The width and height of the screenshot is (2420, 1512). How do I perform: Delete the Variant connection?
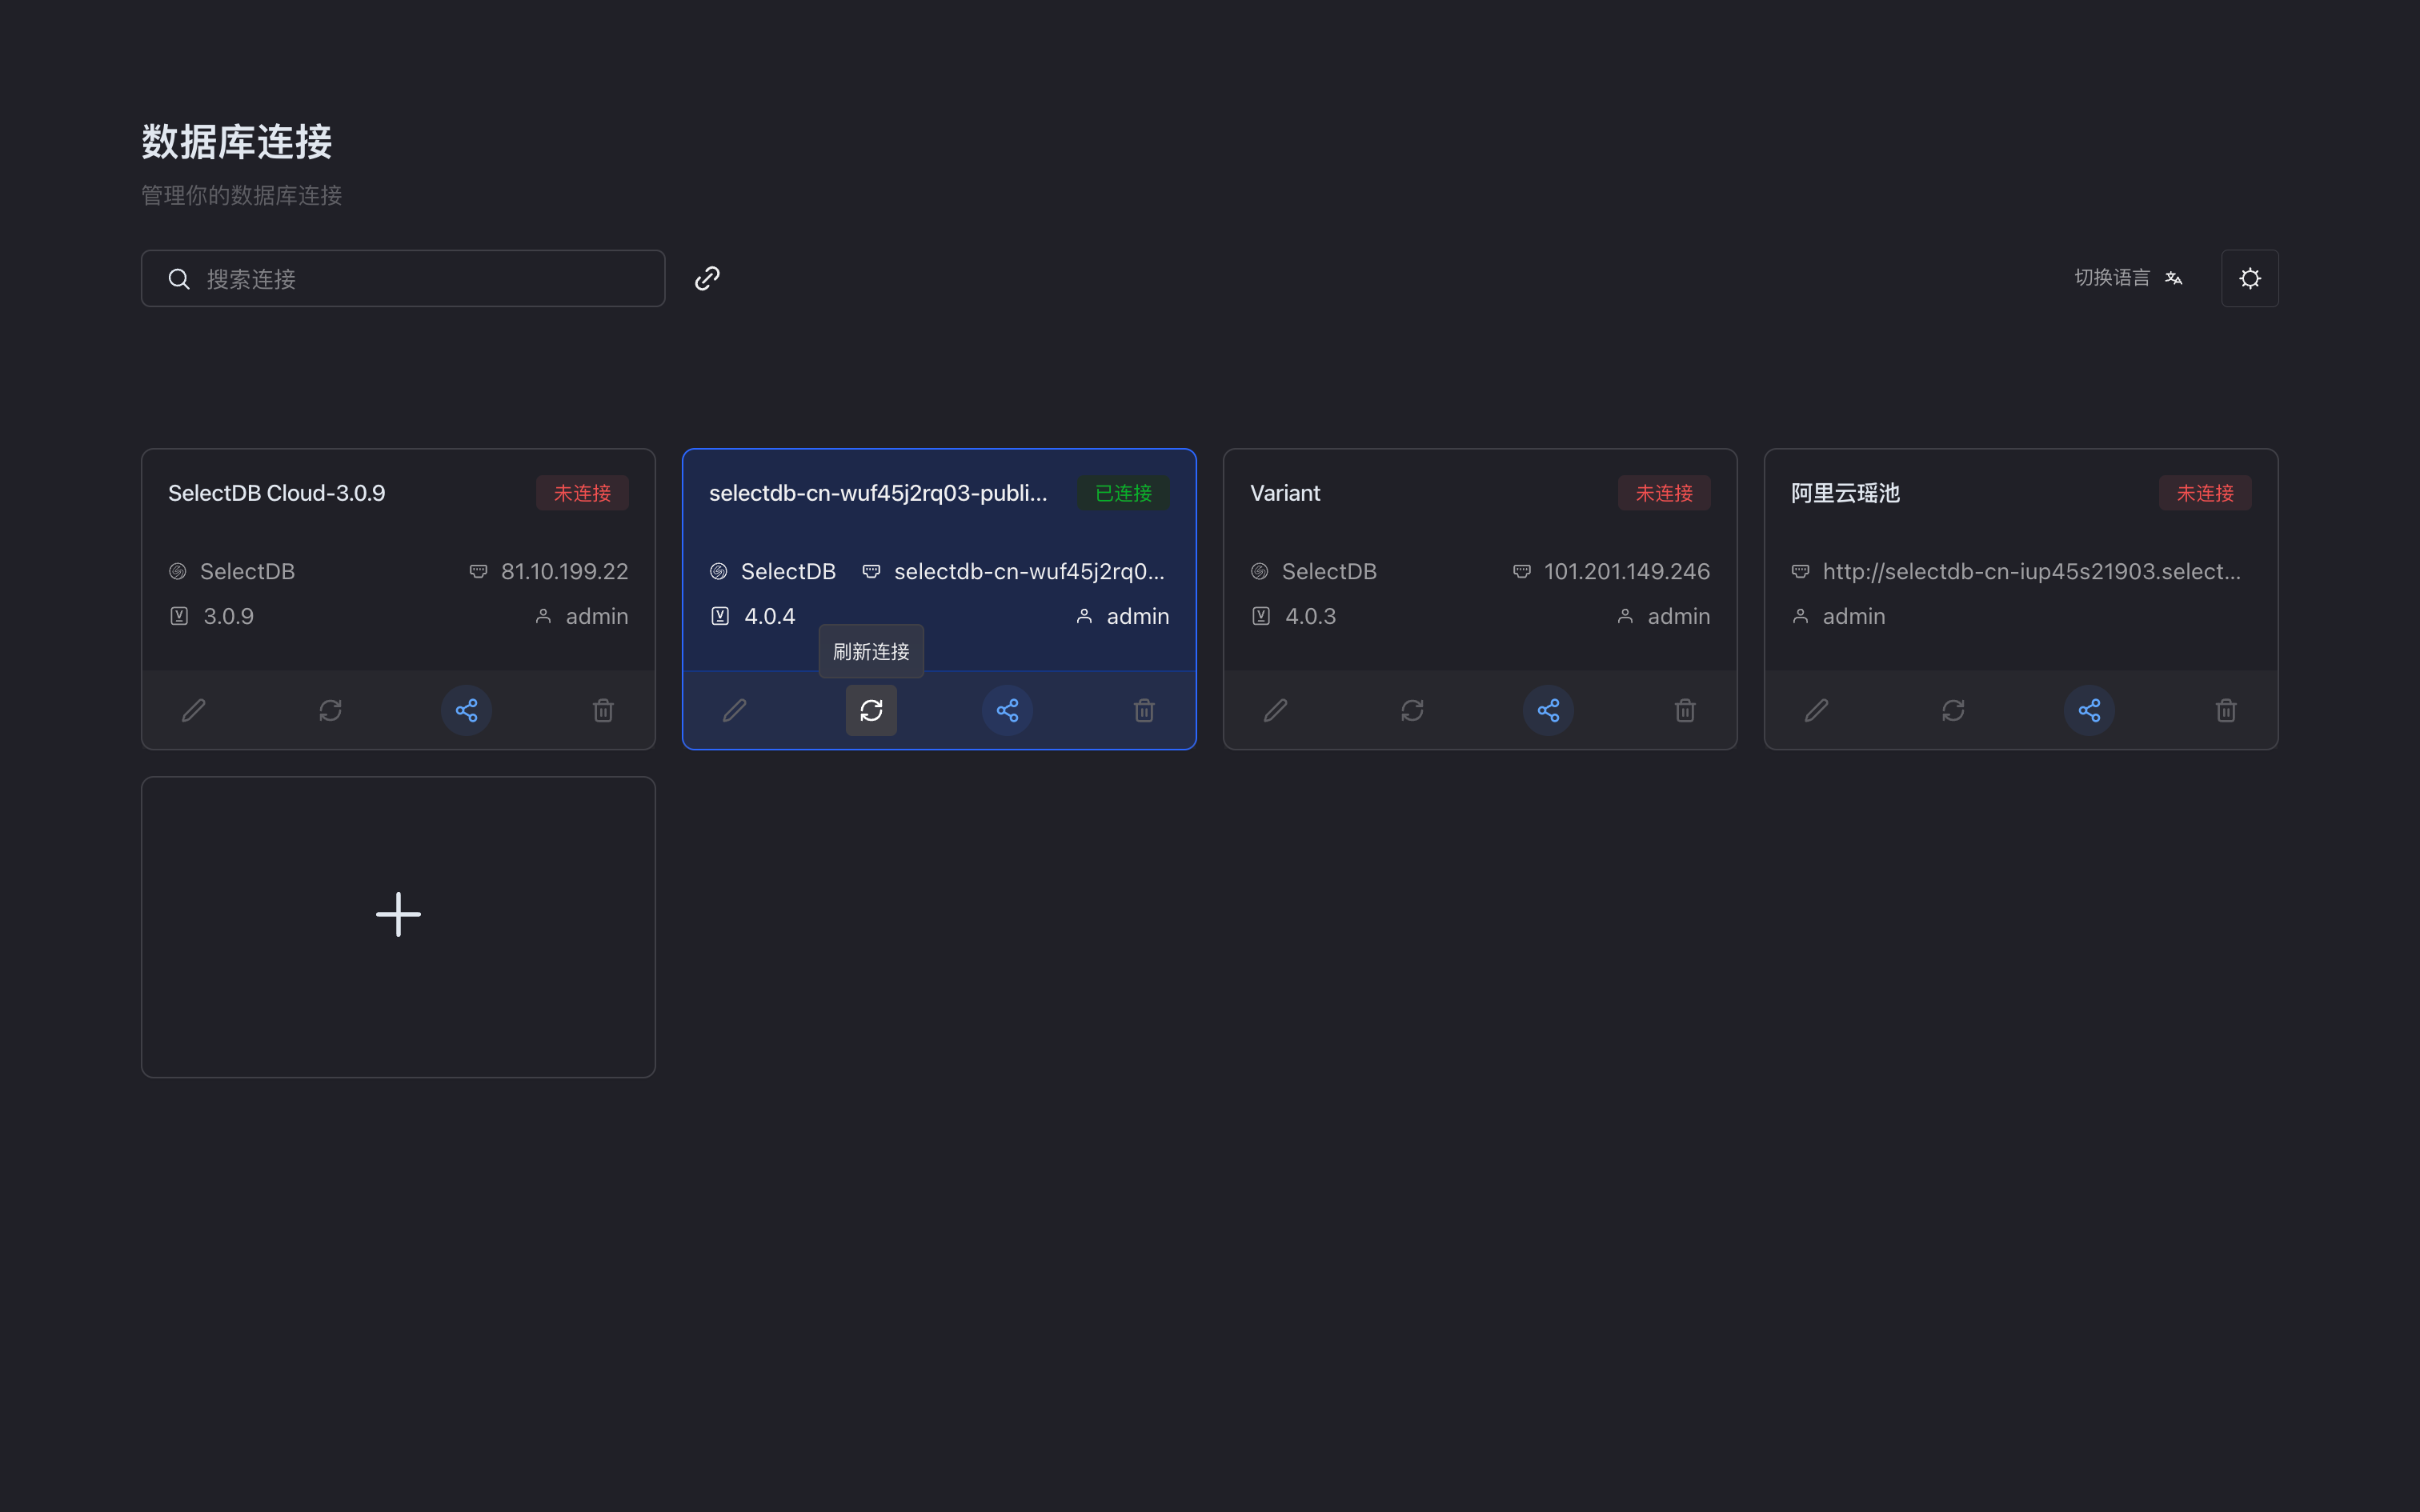click(x=1685, y=710)
